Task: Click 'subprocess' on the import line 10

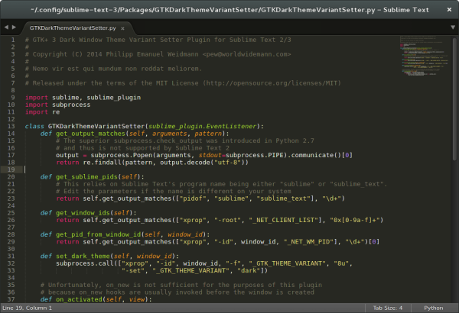Action: pyautogui.click(x=71, y=105)
